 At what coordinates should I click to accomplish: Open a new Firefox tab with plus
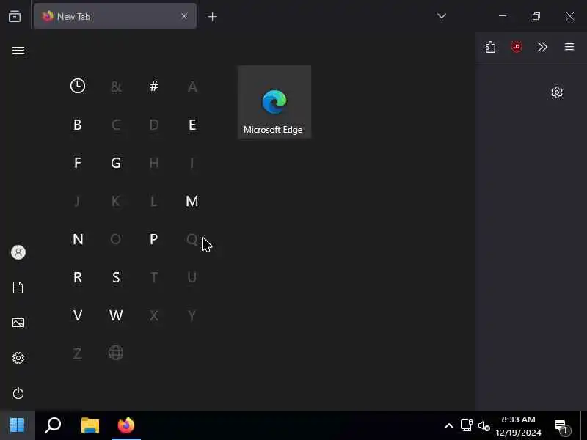[212, 17]
